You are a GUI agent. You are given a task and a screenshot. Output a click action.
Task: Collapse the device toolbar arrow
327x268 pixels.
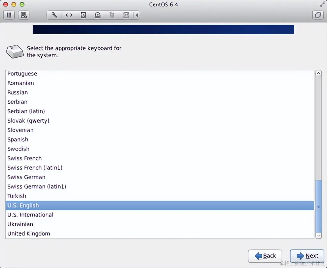137,15
